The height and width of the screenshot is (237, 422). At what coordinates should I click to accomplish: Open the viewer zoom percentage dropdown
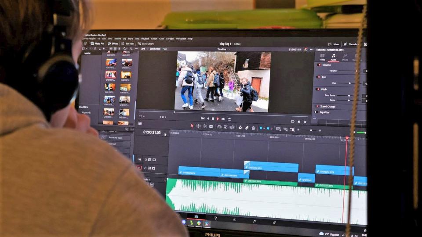(145, 49)
